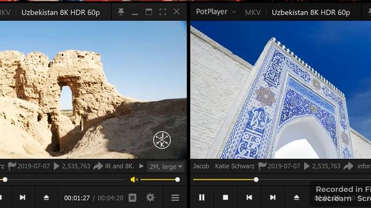Screen dimensions: 371x208
Task: Click the '2,535,763' view count in left player
Action: 76,166
